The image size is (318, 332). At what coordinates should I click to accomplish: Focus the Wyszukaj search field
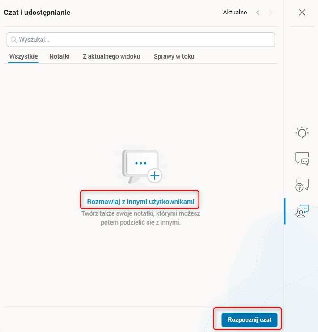(x=141, y=39)
